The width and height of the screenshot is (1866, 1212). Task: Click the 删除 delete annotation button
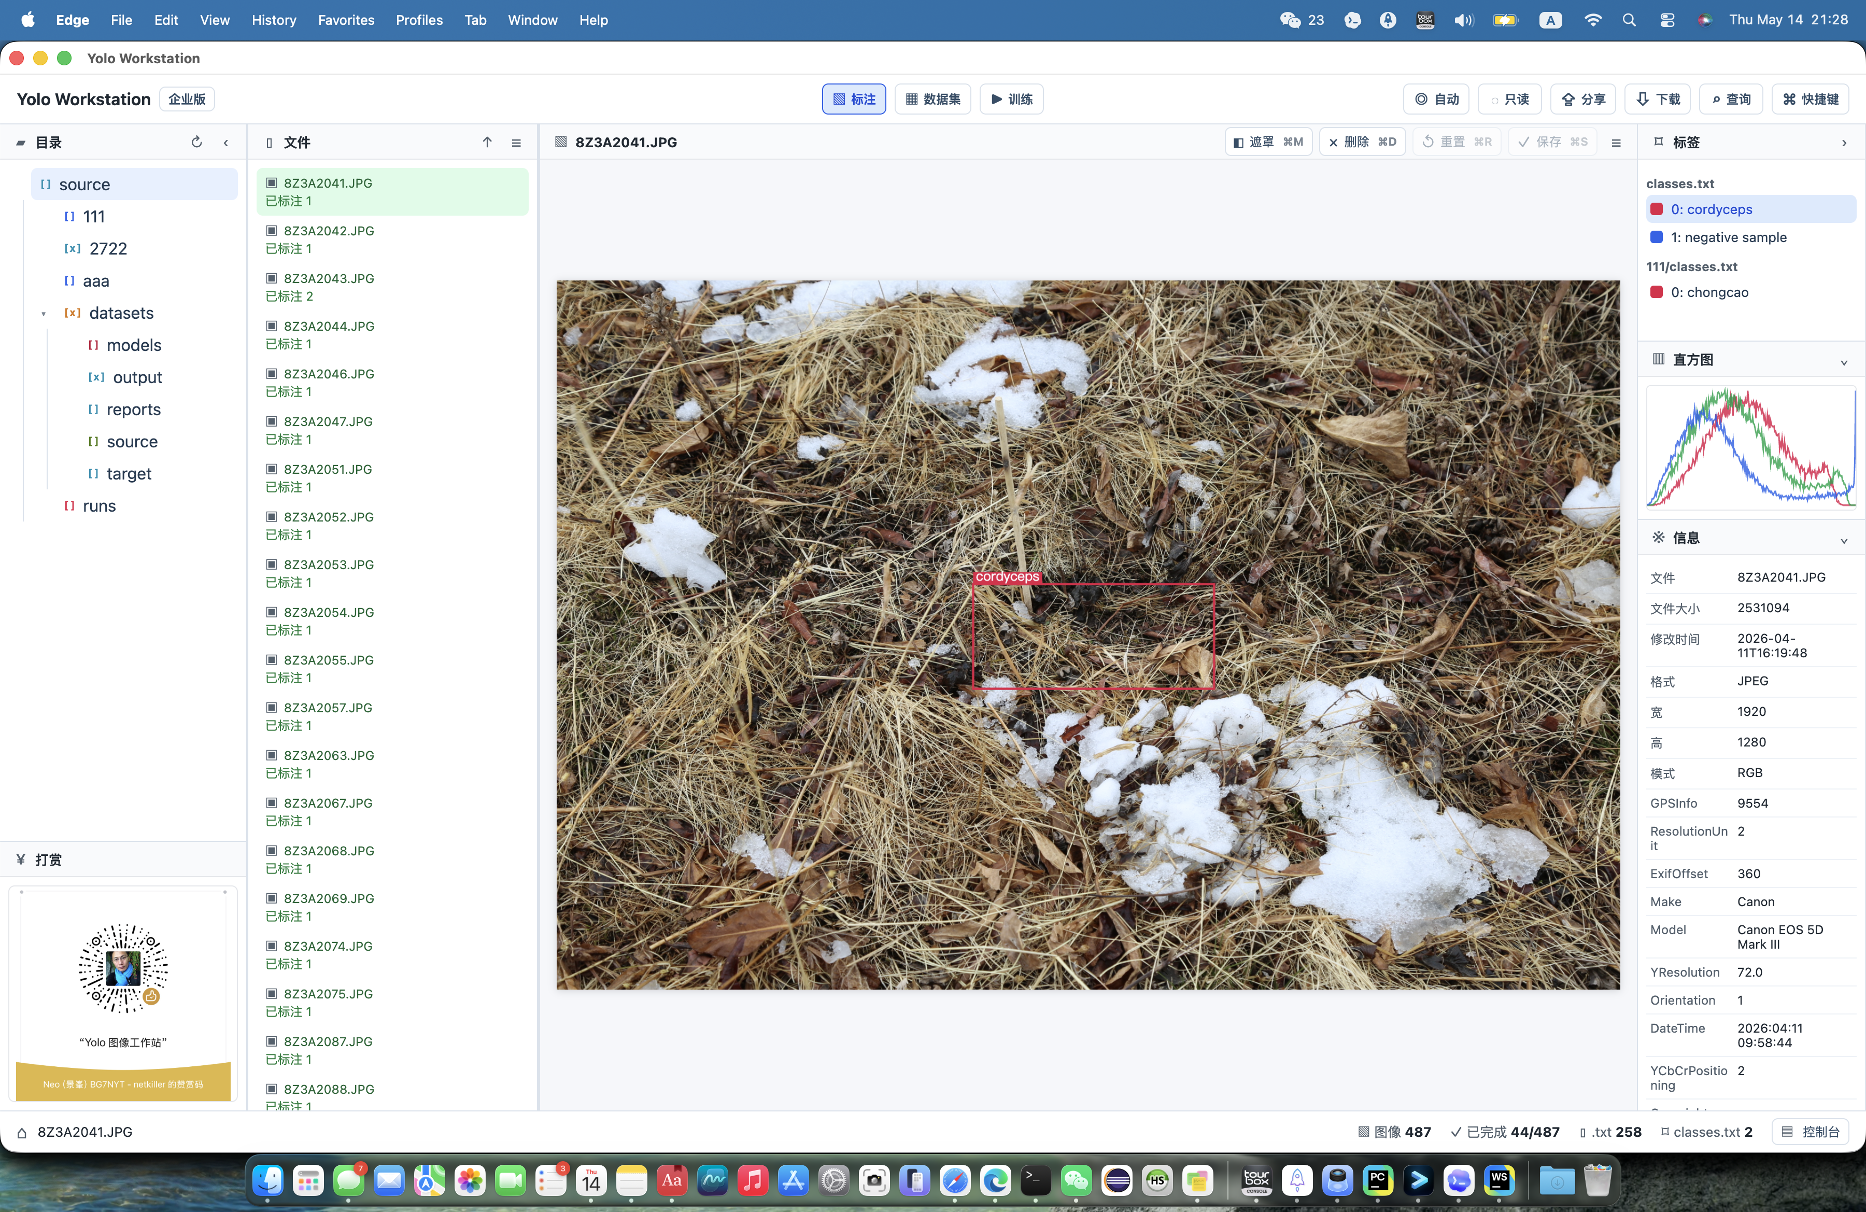1362,142
